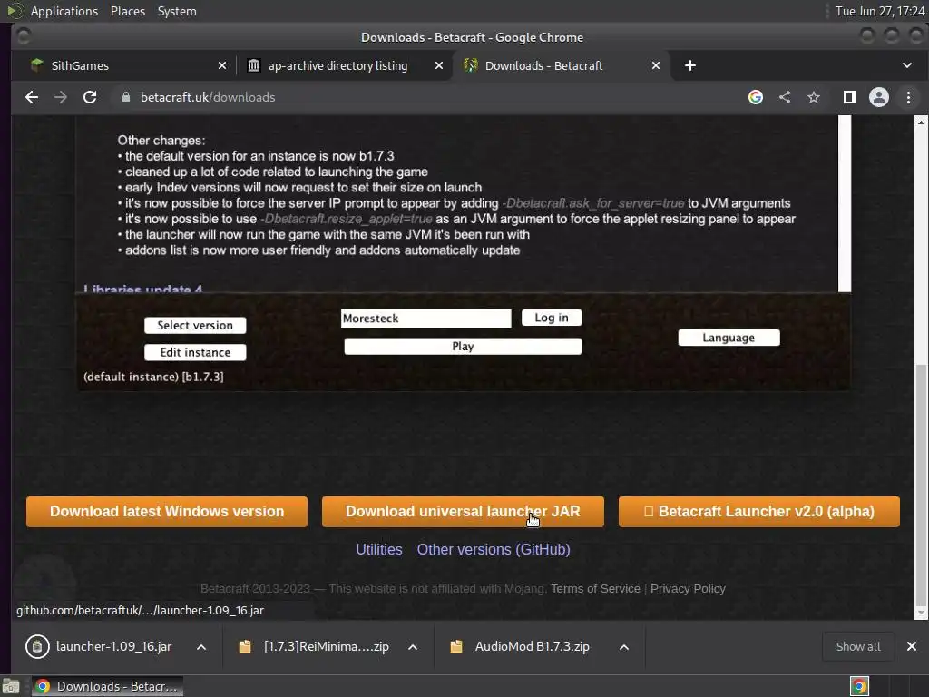Open the Places menu
Screen dimensions: 929x697
[x=128, y=11]
